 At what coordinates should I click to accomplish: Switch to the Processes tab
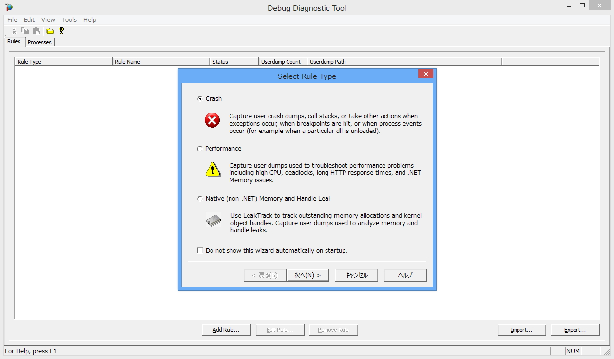pos(39,42)
